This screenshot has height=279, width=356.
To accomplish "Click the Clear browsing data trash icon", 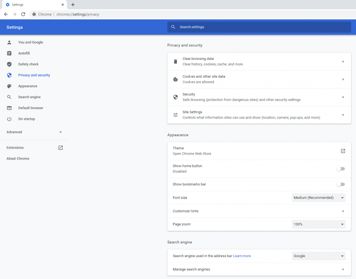I will pyautogui.click(x=176, y=61).
